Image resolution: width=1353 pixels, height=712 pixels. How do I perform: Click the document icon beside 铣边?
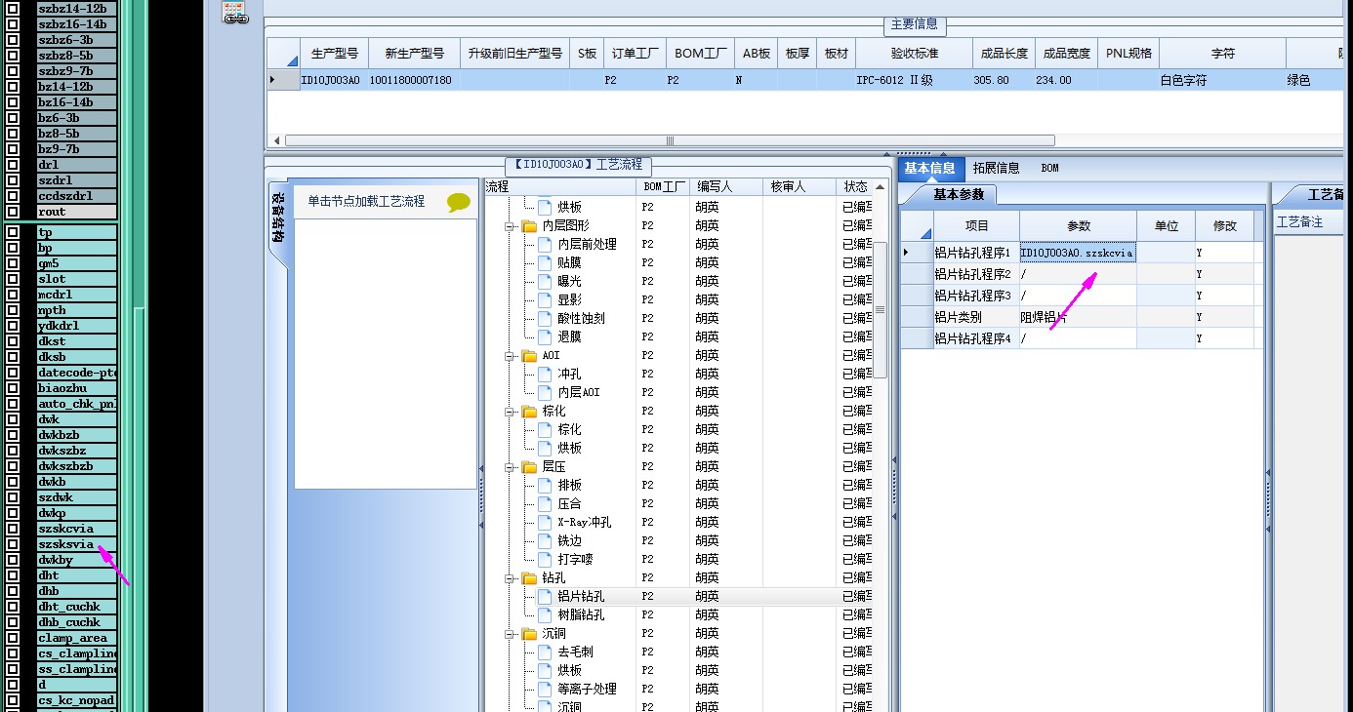point(545,540)
